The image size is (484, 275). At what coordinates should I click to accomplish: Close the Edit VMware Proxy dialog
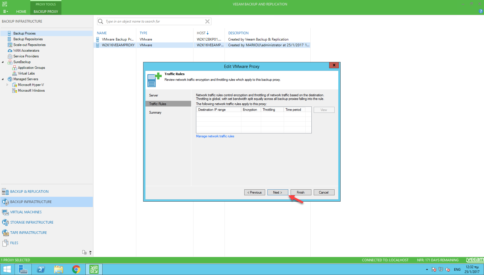(334, 65)
